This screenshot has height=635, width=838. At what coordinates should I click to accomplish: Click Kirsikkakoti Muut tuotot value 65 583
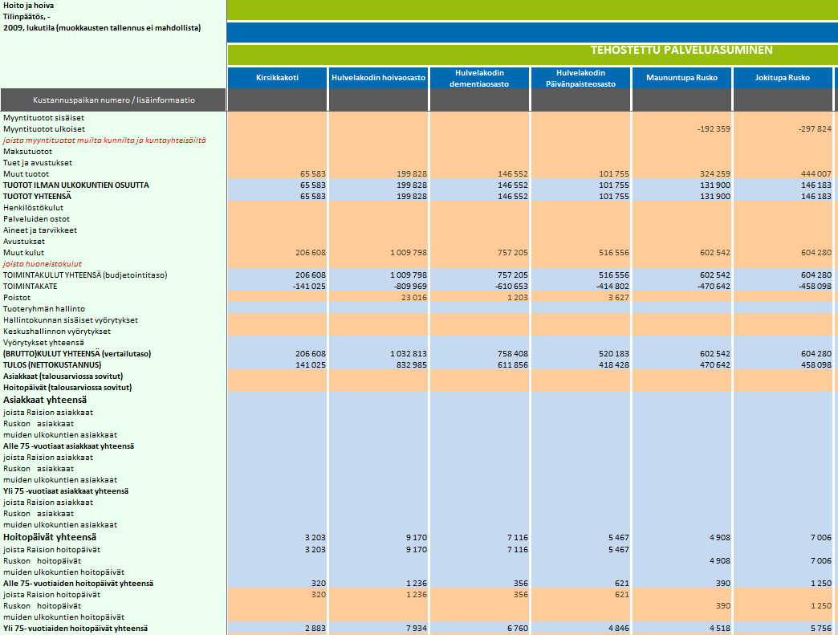click(313, 173)
